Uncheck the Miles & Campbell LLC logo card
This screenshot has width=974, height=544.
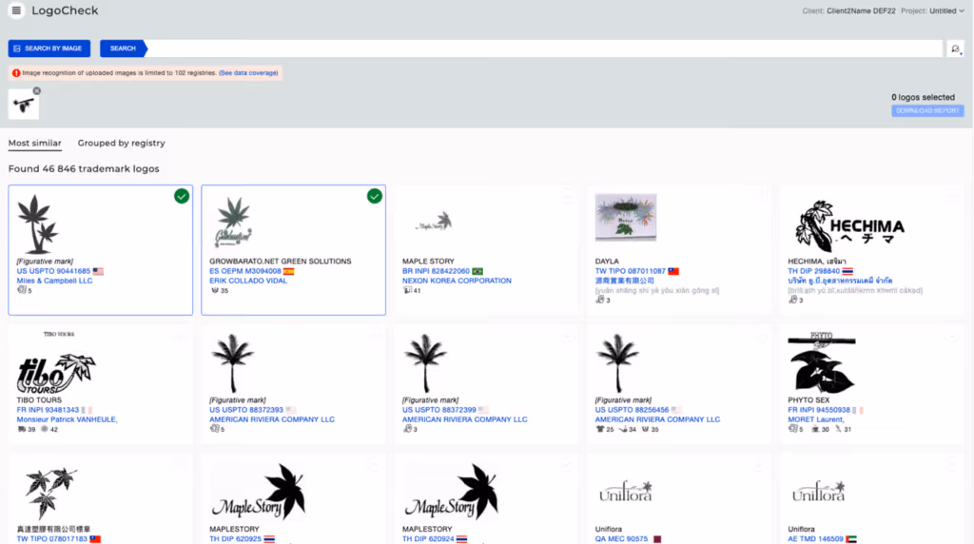(x=182, y=196)
